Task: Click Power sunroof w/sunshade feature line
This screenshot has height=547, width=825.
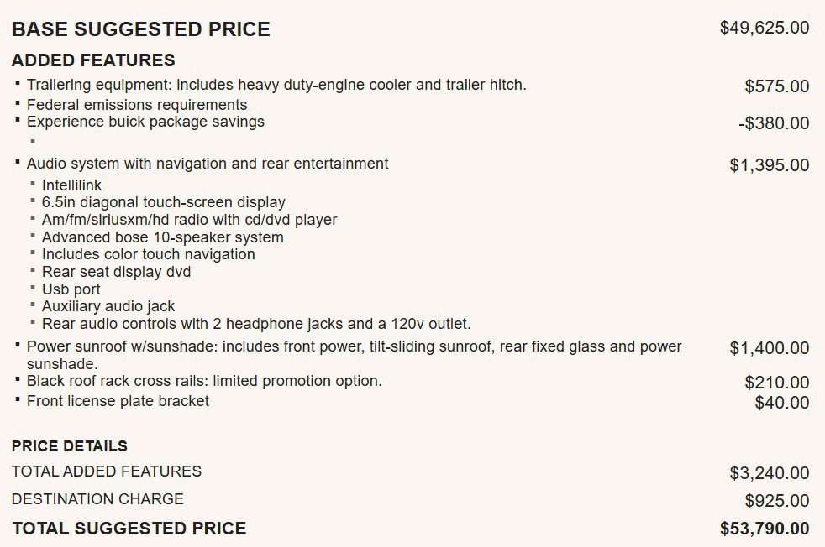Action: pyautogui.click(x=354, y=355)
